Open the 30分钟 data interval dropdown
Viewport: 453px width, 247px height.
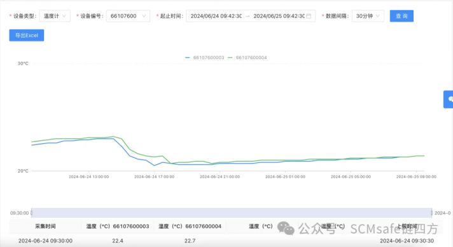coord(368,16)
